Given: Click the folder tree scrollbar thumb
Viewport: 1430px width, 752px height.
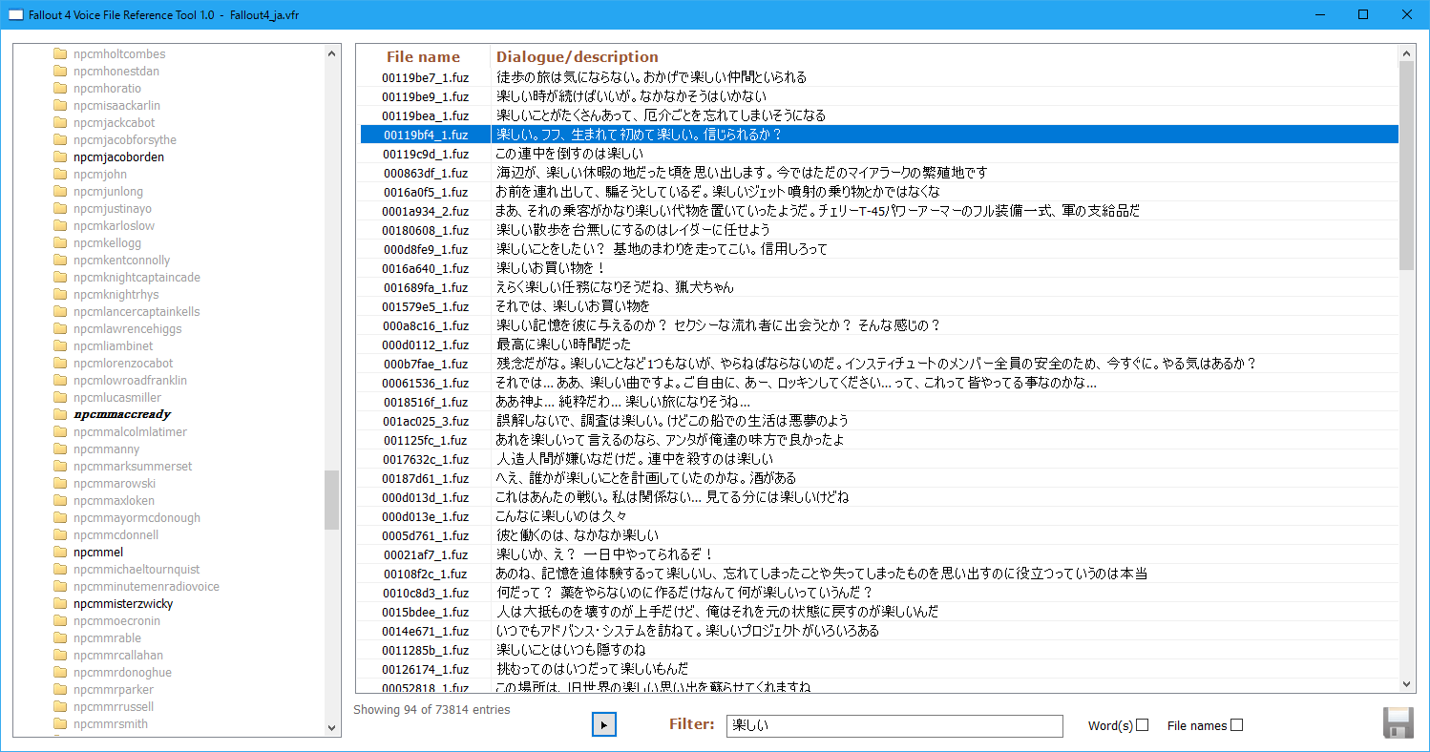Looking at the screenshot, I should (332, 500).
